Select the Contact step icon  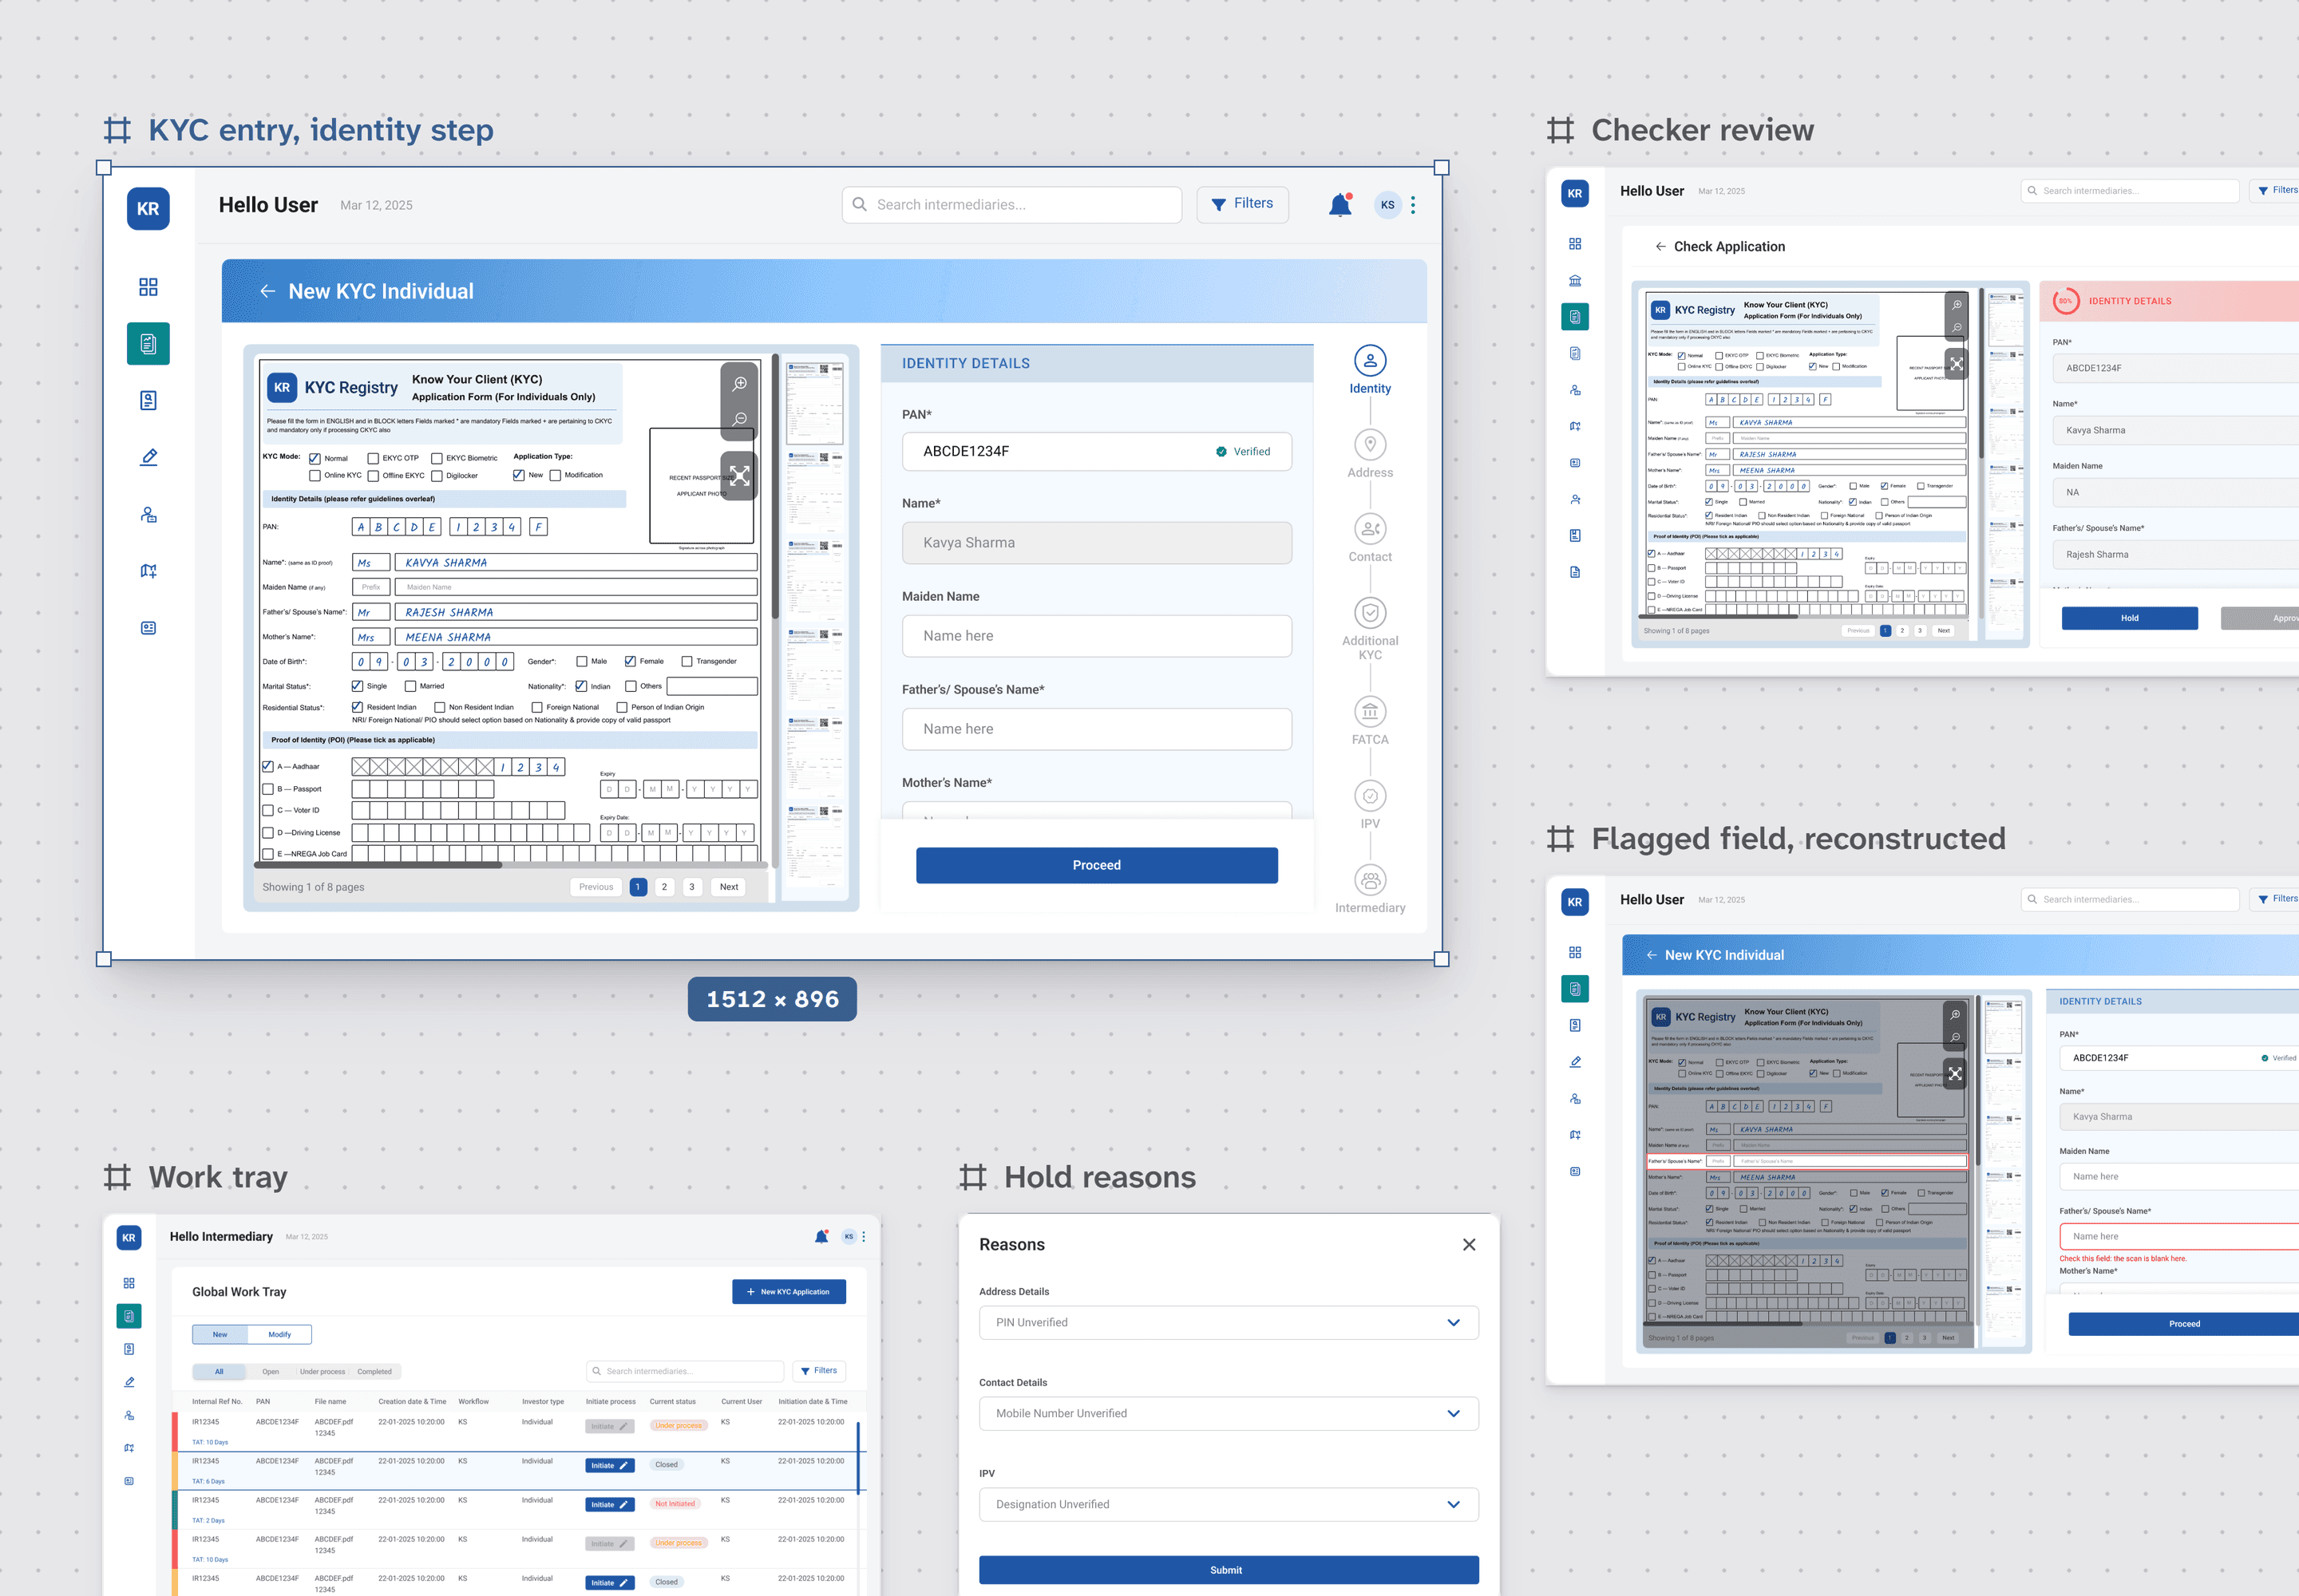[x=1370, y=529]
